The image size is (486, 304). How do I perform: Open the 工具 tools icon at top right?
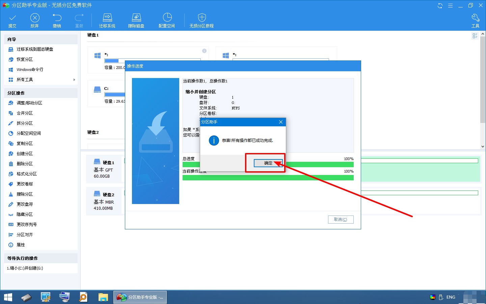point(475,21)
